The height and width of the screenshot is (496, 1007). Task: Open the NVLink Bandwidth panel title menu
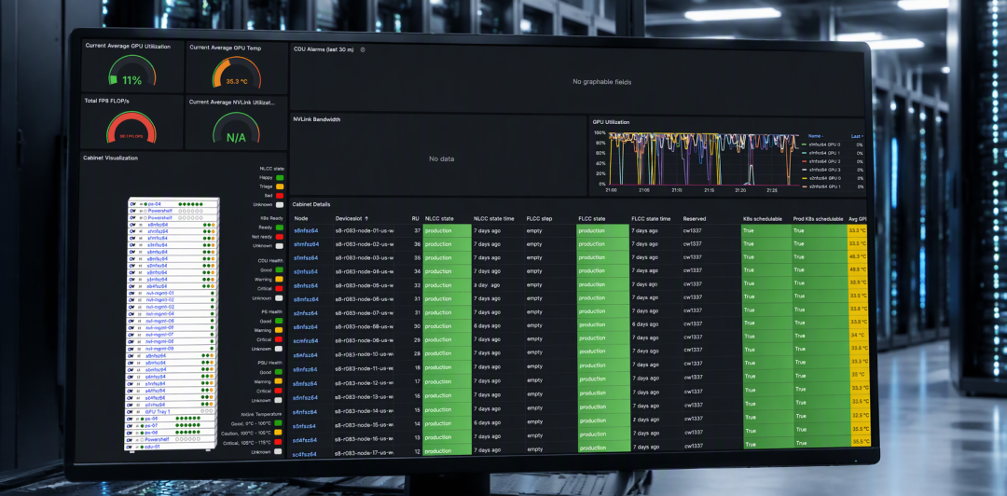tap(317, 118)
